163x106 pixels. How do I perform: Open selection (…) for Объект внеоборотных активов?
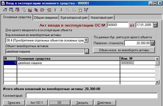pos(87,52)
